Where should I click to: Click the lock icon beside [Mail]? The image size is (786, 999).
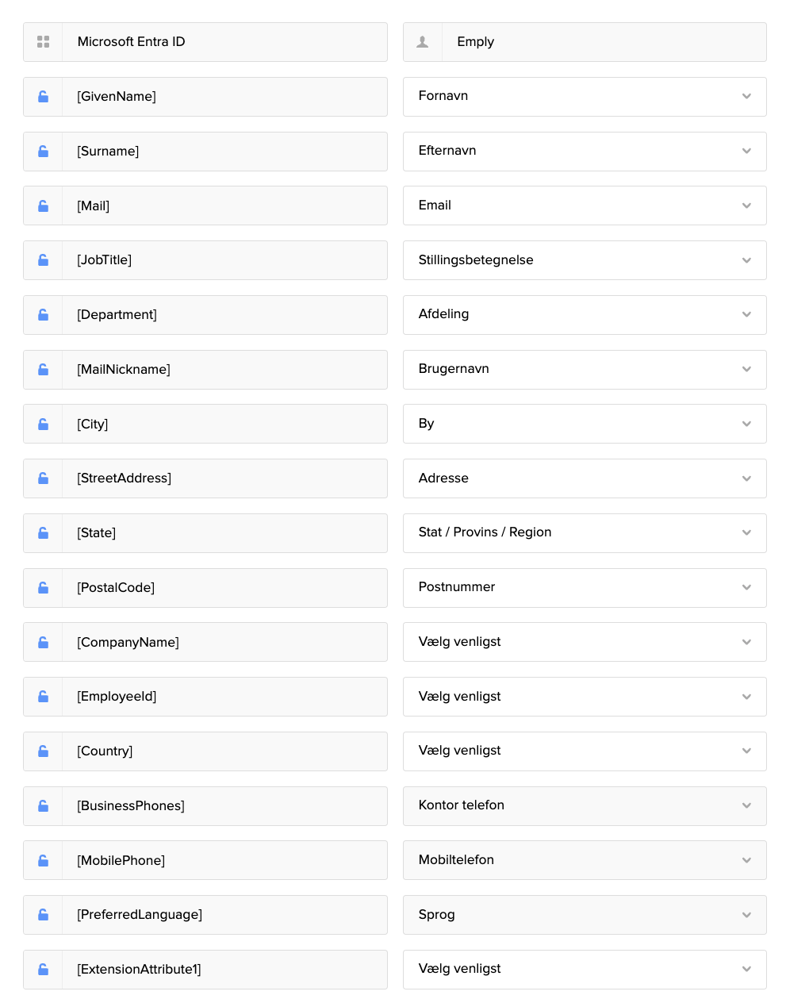point(43,206)
